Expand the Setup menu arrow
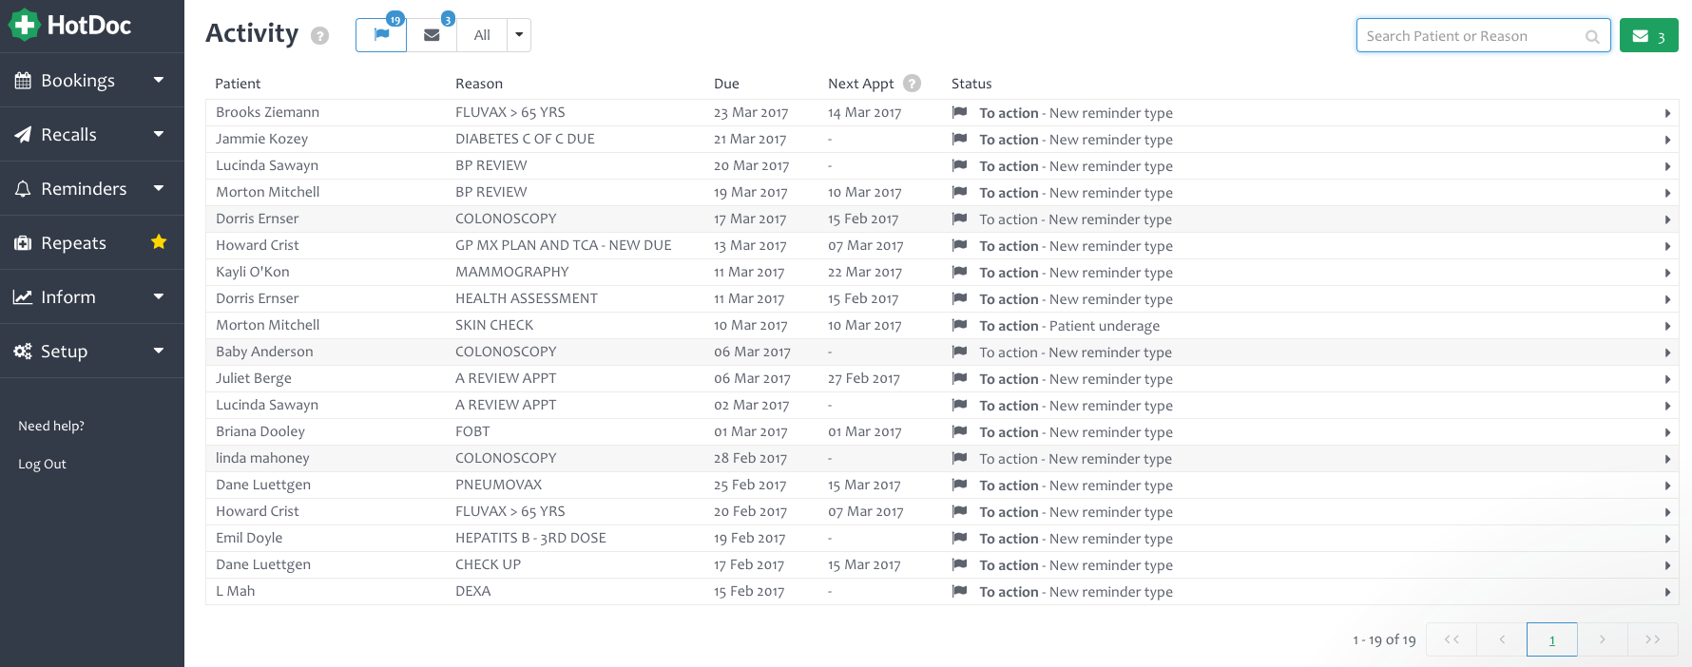 [x=159, y=351]
